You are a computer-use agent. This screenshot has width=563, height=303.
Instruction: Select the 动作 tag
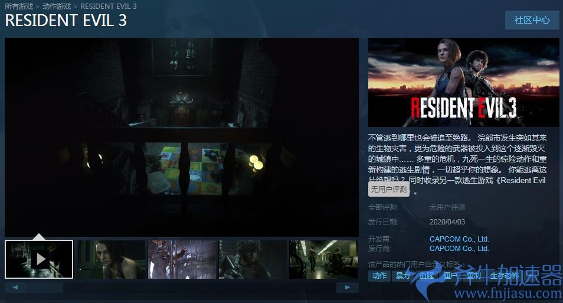click(379, 276)
